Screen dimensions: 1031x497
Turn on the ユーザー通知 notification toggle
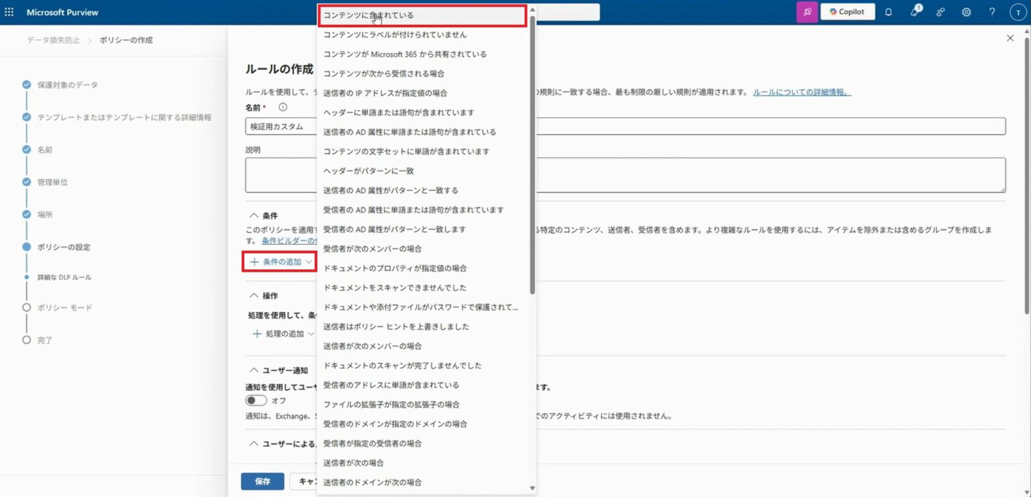[x=256, y=400]
